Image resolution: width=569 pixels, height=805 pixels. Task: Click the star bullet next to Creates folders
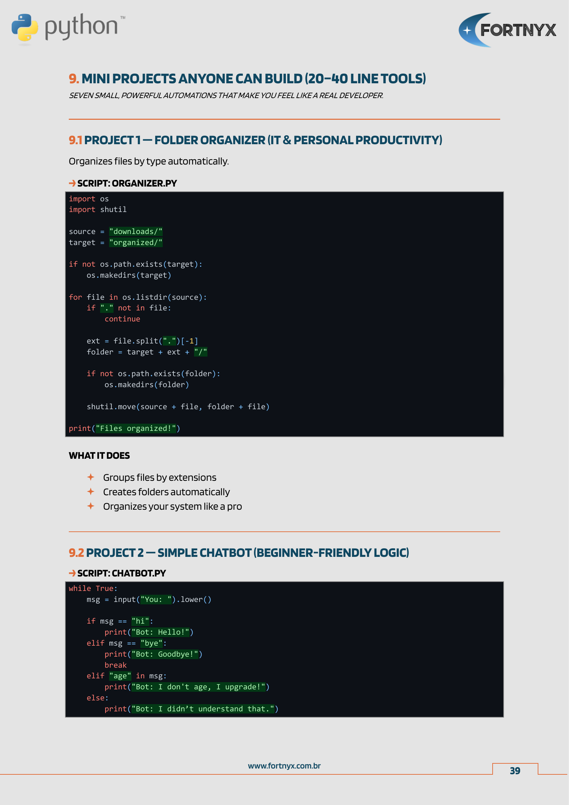pos(91,491)
